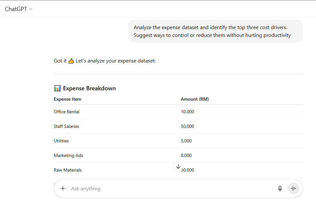Open the ChatGPT model selector dropdown
The image size is (316, 201).
pos(19,9)
